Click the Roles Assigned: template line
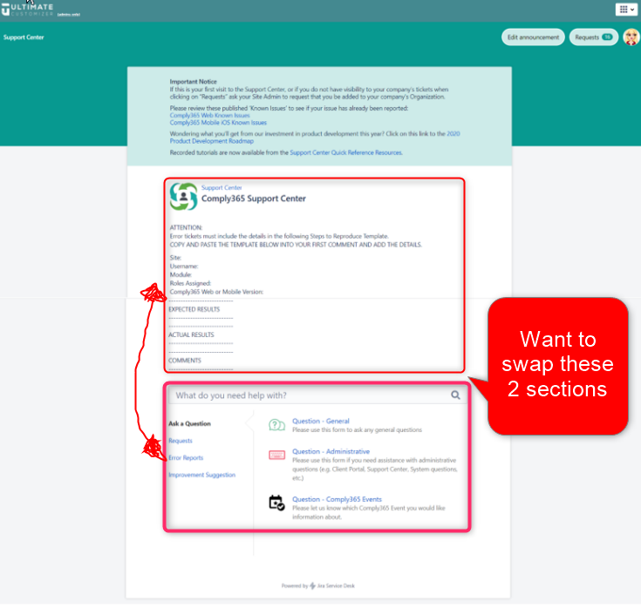Image resolution: width=641 pixels, height=608 pixels. point(190,283)
